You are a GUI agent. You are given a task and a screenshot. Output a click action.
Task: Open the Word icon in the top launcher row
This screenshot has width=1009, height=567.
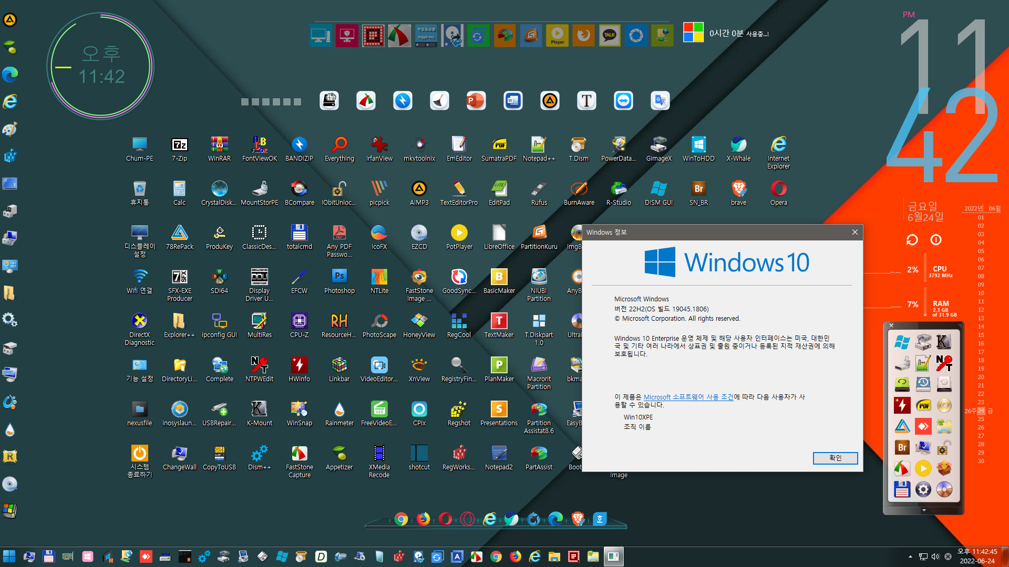[513, 100]
